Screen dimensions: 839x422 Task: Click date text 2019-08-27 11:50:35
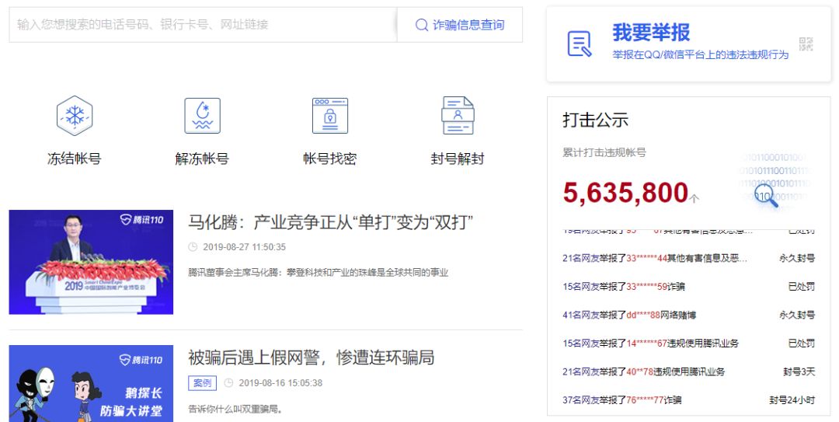tap(245, 247)
